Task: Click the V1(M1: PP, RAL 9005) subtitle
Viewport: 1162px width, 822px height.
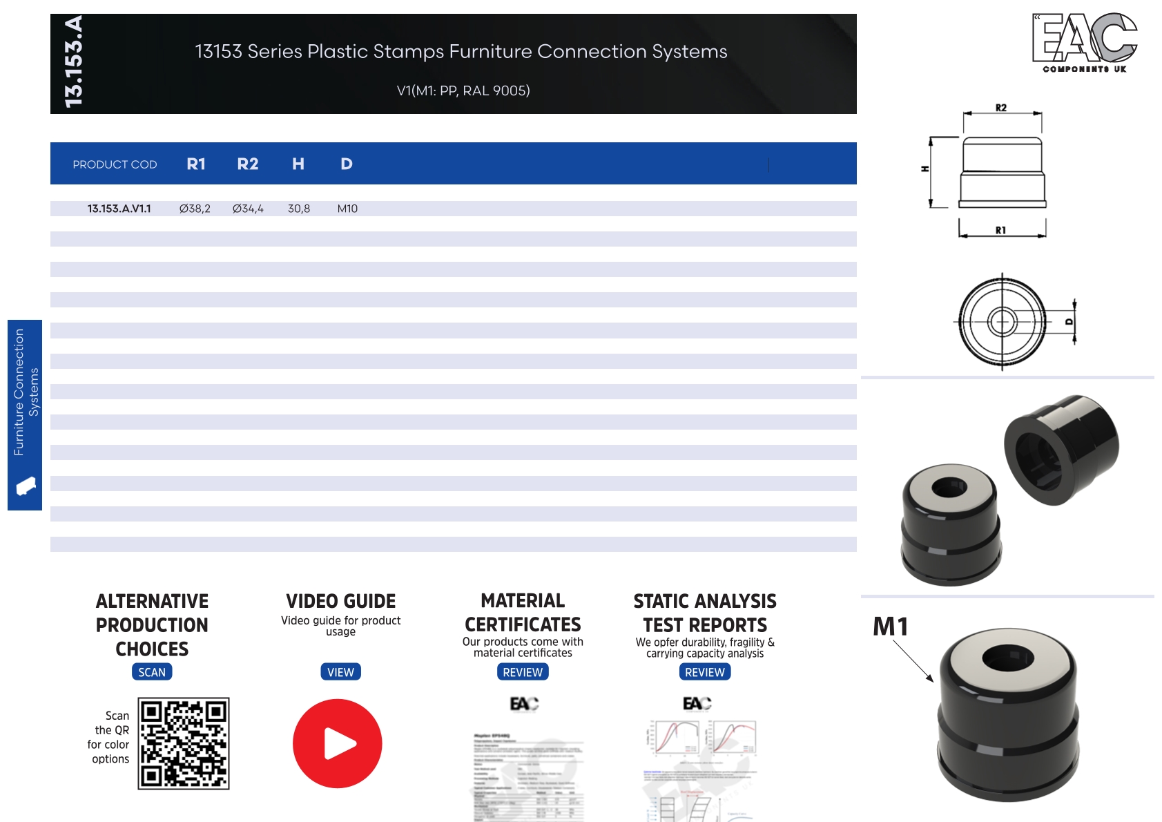Action: pyautogui.click(x=463, y=90)
